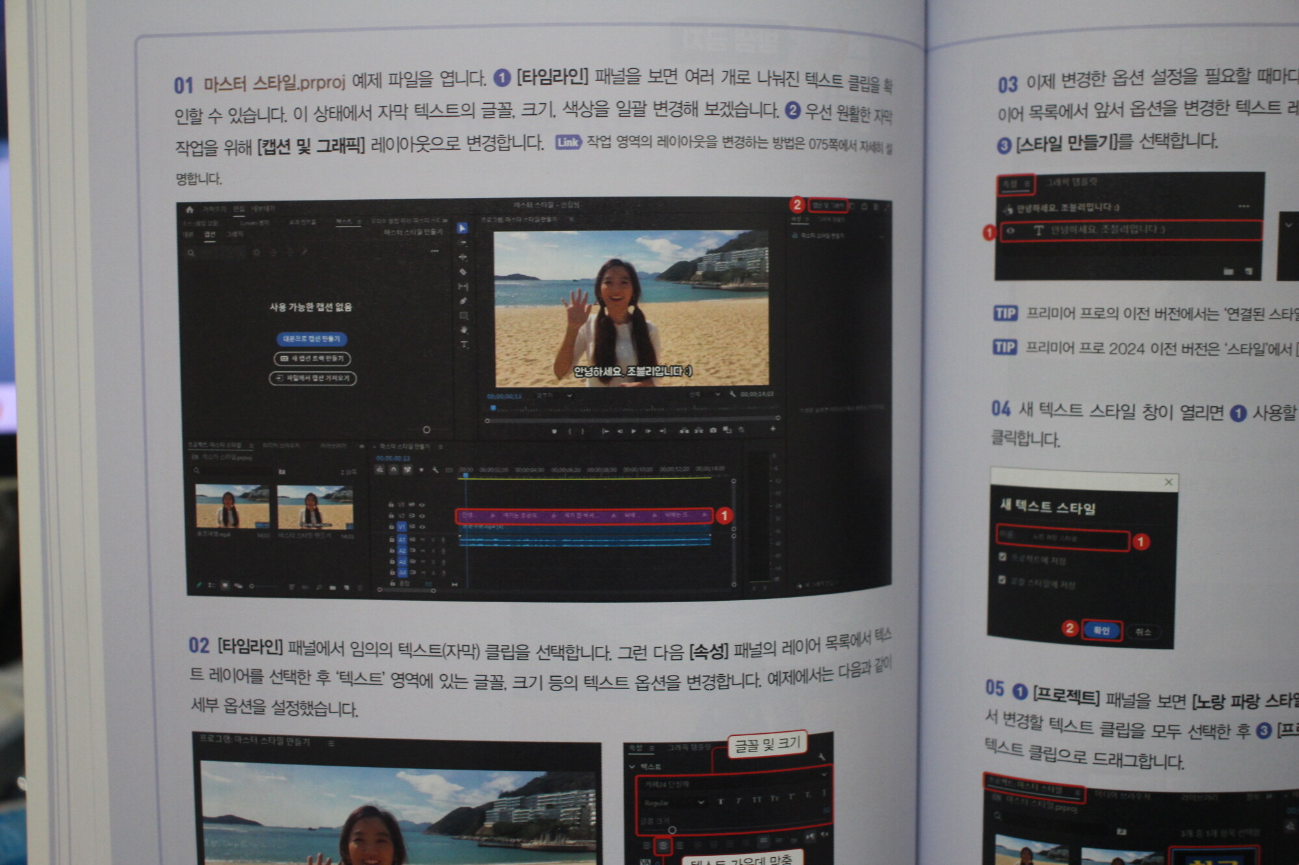Open the '캡션 및 그래픽' workspace selector
This screenshot has height=865, width=1299.
coord(827,206)
